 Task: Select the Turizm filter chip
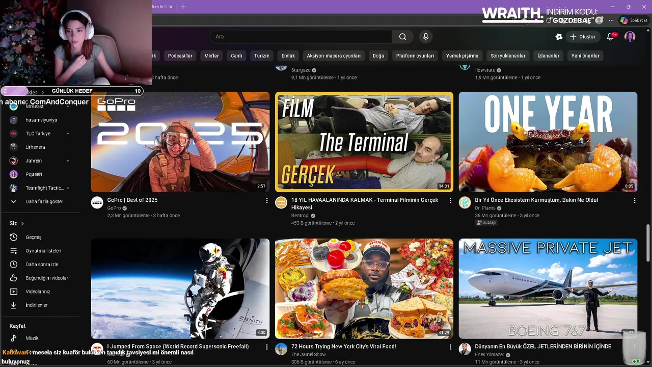262,56
